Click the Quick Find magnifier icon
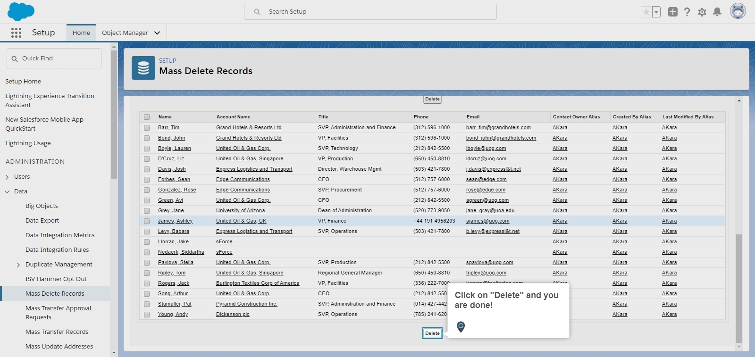The image size is (755, 357). pyautogui.click(x=15, y=58)
